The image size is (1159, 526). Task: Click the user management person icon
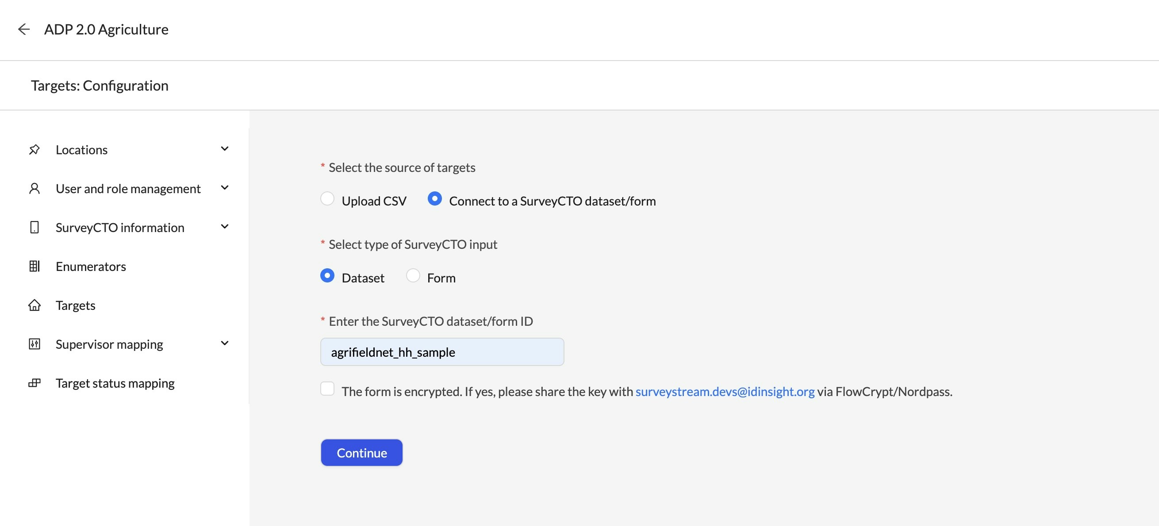pyautogui.click(x=34, y=188)
